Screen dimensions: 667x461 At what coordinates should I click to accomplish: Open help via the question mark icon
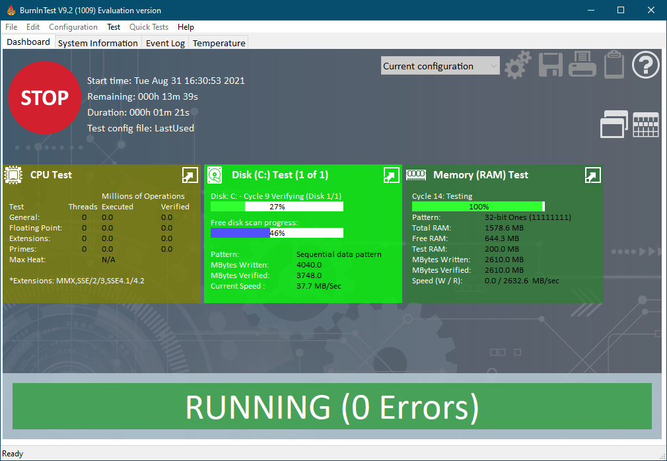pos(646,65)
